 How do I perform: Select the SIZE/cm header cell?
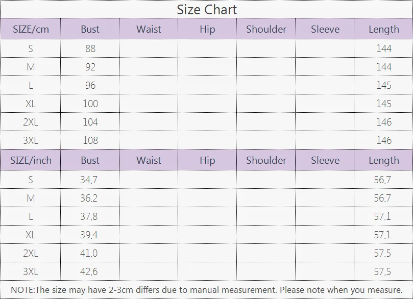tap(31, 29)
